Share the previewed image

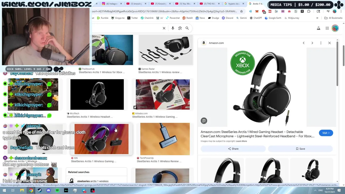click(233, 149)
